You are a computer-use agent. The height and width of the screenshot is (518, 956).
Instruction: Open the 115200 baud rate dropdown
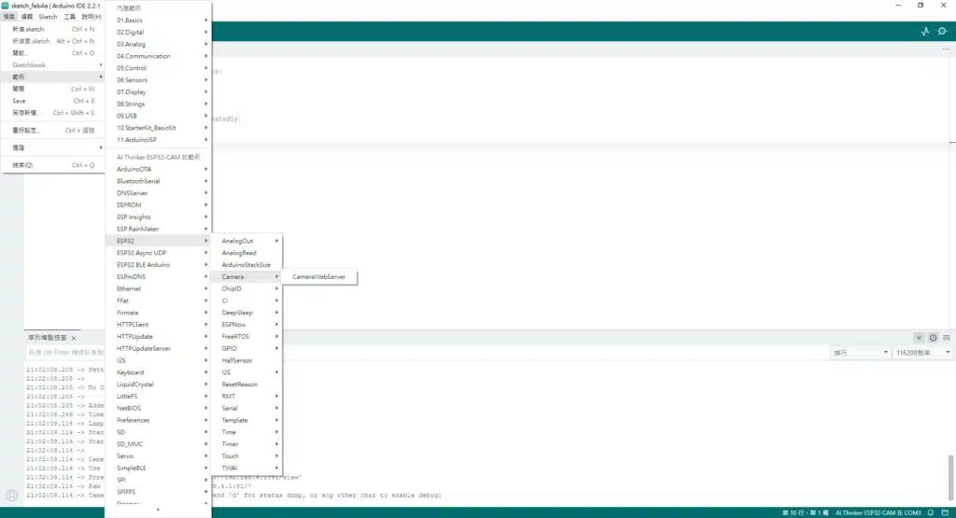tap(922, 353)
